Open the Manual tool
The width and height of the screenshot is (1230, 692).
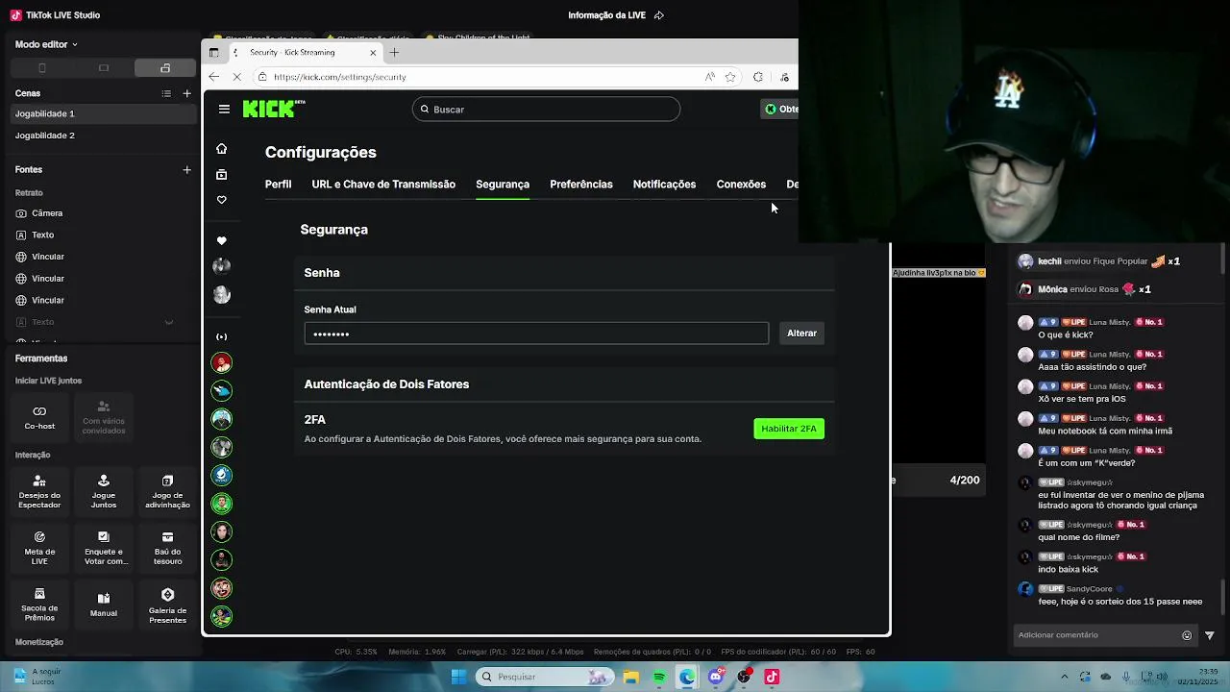[x=104, y=604]
